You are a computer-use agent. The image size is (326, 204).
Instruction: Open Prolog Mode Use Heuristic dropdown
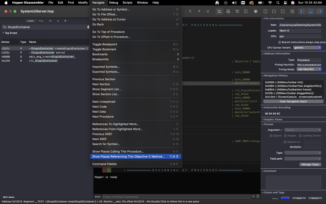click(x=309, y=69)
